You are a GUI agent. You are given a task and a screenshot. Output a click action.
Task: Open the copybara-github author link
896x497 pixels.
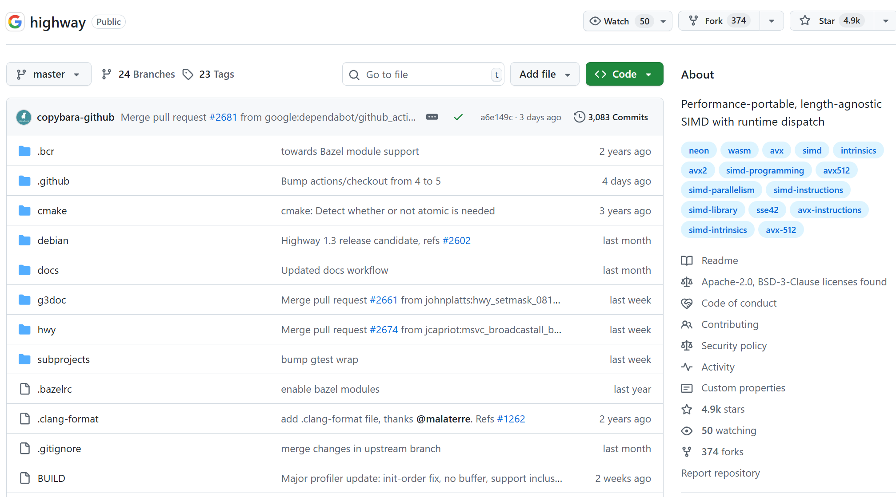[76, 117]
